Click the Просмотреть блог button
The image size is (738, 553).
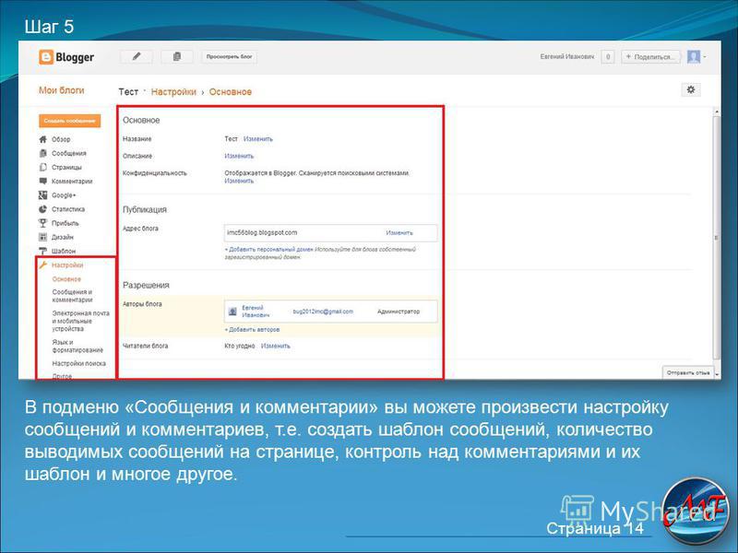click(x=229, y=56)
